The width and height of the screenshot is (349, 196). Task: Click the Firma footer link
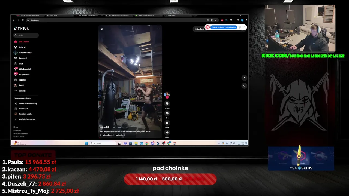point(16,127)
